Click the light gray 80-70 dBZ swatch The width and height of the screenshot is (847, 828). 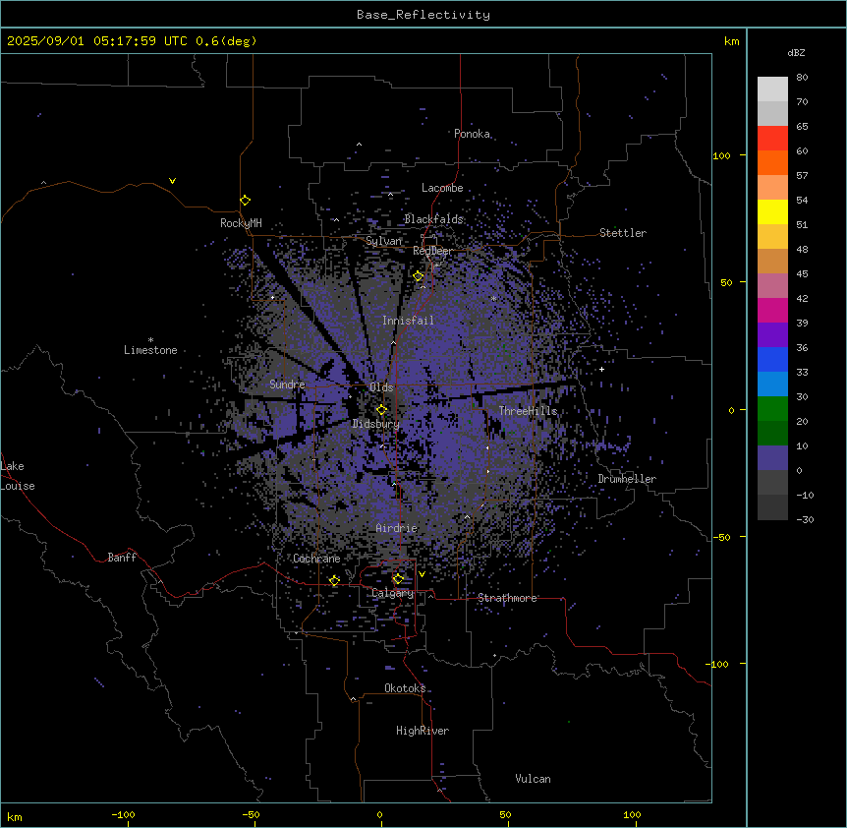coord(772,89)
